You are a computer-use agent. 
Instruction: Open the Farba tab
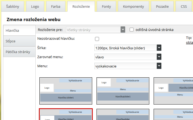(x=55, y=6)
